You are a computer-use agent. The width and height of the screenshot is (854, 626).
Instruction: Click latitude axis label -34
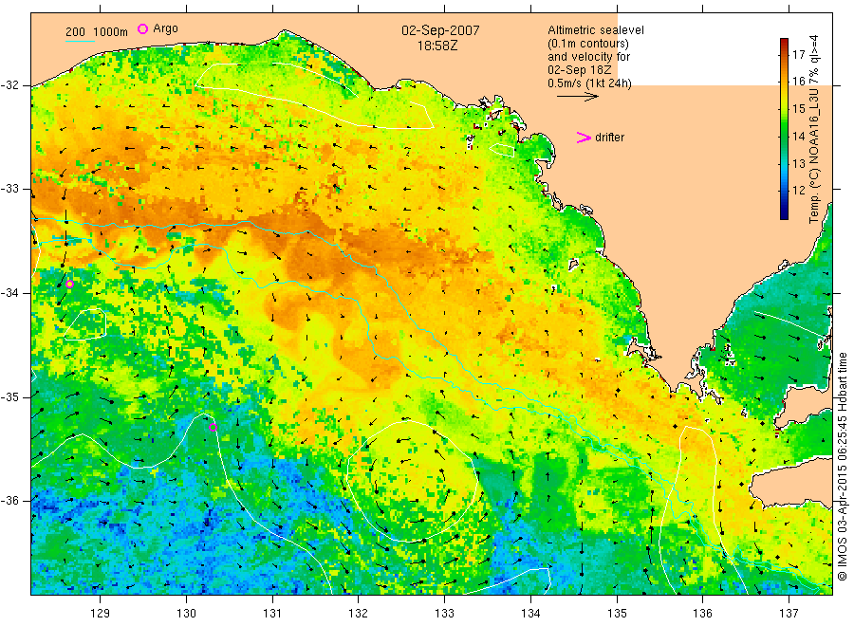pyautogui.click(x=10, y=293)
